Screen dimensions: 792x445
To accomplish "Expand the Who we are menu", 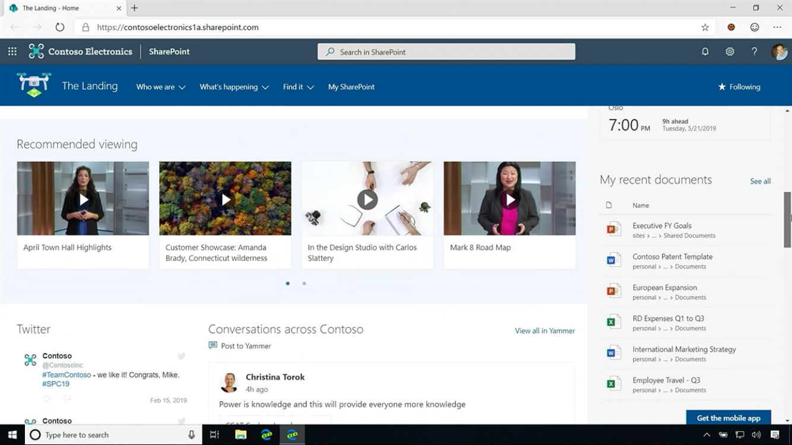I will pos(160,87).
